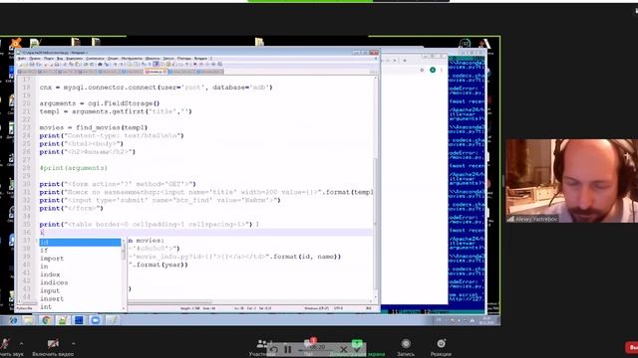Click the X on recording overlay
638x358 pixels.
343,349
